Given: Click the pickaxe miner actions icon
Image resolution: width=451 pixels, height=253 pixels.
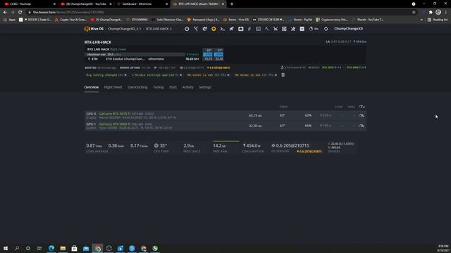Looking at the screenshot, I should [267, 29].
